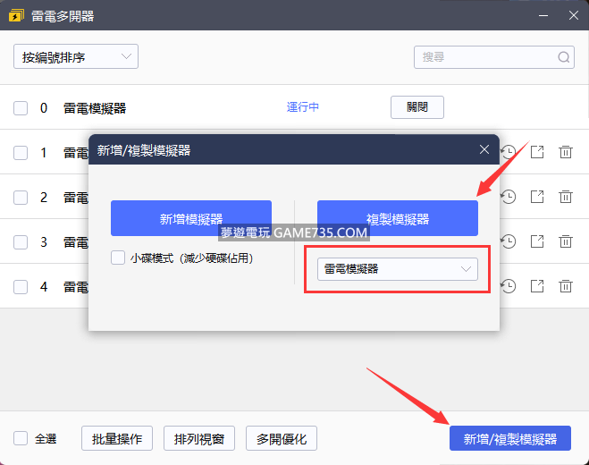Click the 多開優化 button
This screenshot has height=465, width=589.
[282, 438]
